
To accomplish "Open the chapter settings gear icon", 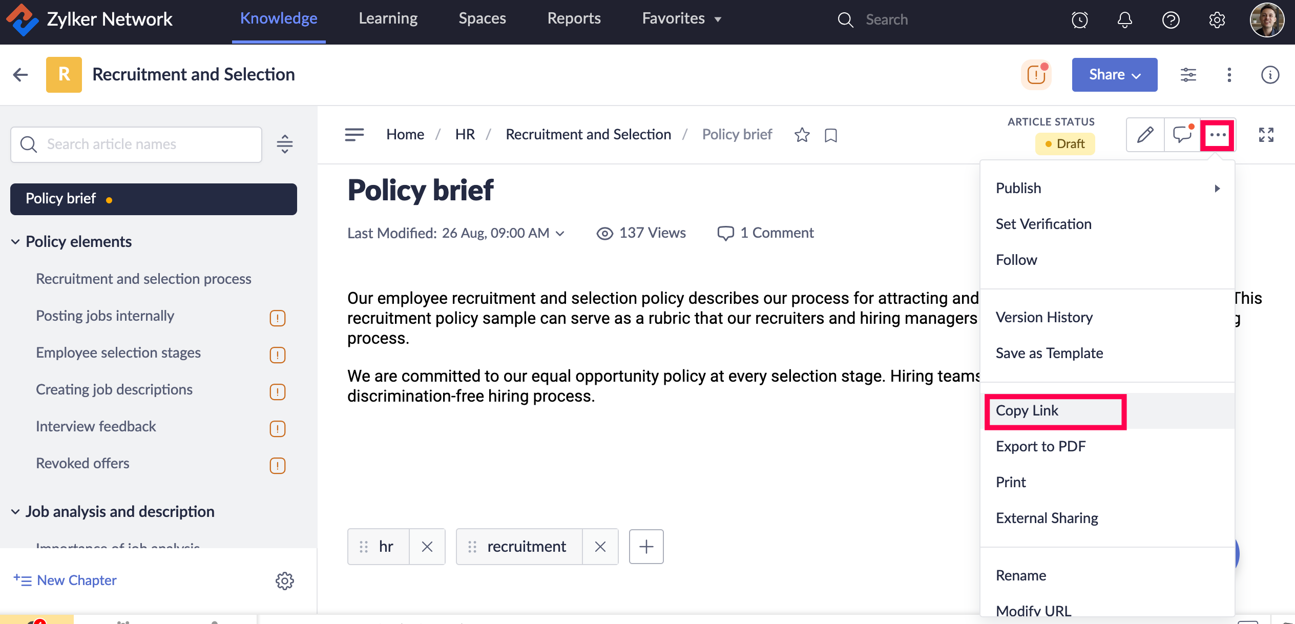I will [284, 580].
